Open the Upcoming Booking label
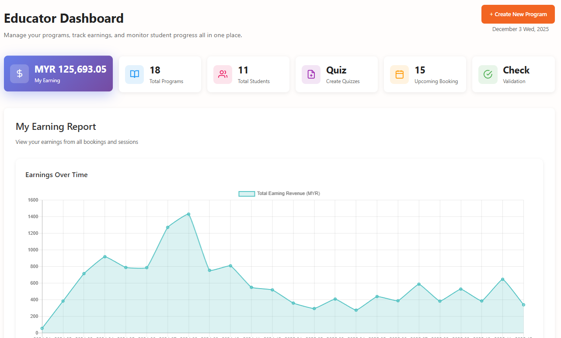561x338 pixels. click(436, 81)
